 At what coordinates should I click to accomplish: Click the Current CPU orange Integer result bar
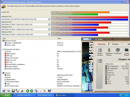80,12
